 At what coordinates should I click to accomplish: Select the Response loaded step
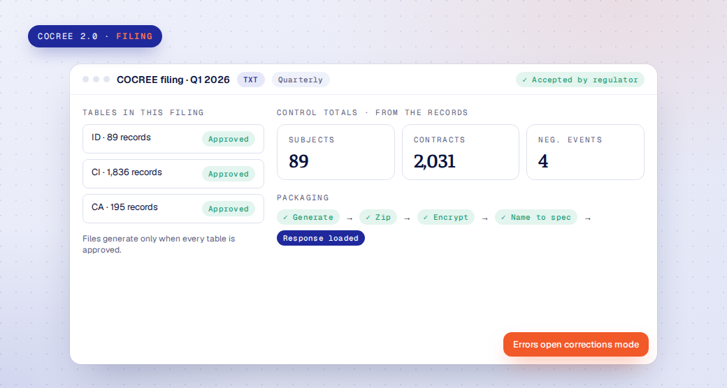pos(321,238)
